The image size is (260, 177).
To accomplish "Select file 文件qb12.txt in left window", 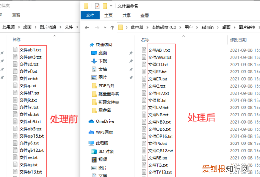I will pyautogui.click(x=32, y=151).
